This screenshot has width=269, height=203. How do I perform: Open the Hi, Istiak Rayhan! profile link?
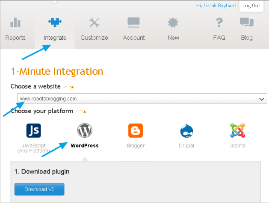[x=216, y=6]
